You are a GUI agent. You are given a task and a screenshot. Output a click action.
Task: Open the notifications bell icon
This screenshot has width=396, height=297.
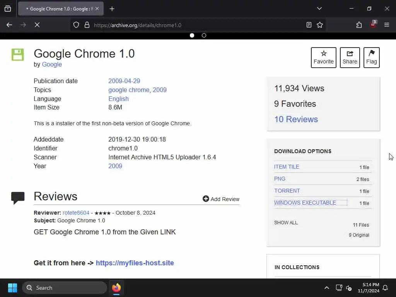pos(385,288)
